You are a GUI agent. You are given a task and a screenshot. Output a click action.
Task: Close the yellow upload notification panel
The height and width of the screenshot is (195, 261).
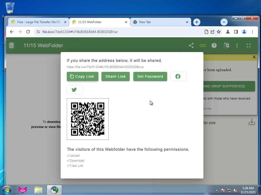coord(254,57)
